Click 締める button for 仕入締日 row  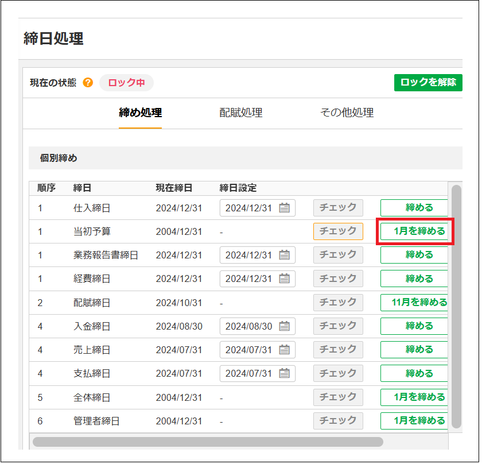414,208
